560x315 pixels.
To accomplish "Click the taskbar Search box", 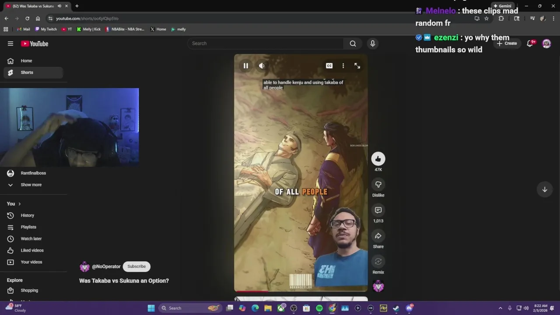I will [x=190, y=308].
